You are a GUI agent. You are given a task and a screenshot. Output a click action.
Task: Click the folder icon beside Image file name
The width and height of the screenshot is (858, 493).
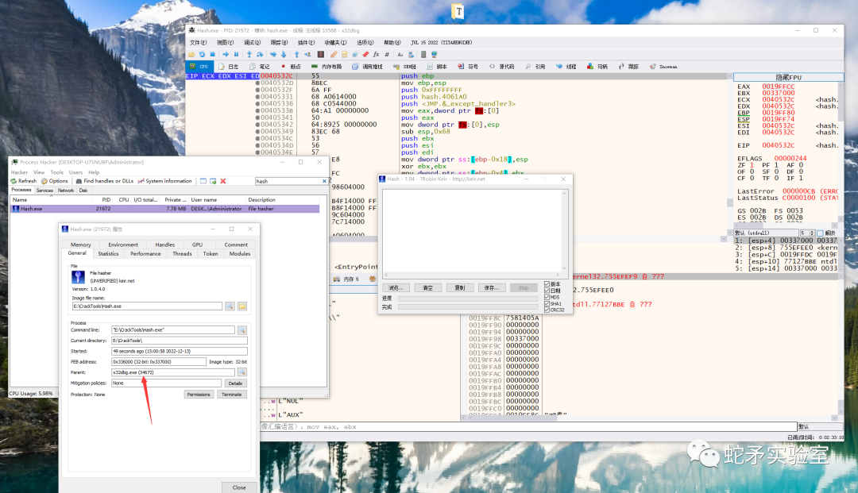click(x=242, y=306)
